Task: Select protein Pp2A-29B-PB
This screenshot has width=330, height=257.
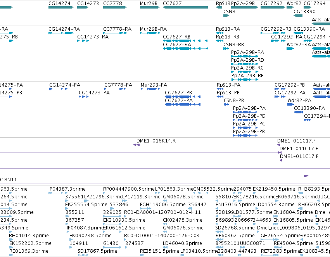Action: tap(245, 135)
